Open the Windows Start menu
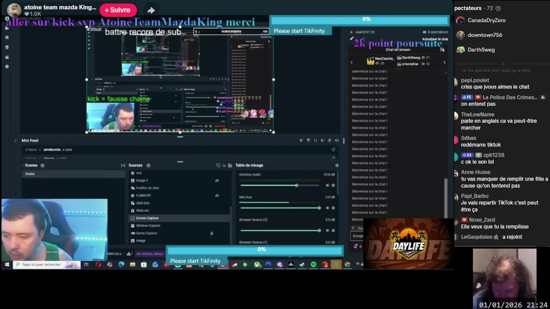The width and height of the screenshot is (550, 309). point(7,265)
